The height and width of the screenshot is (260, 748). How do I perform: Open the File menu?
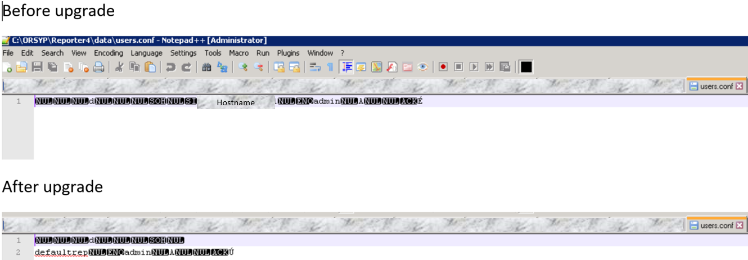pos(8,53)
